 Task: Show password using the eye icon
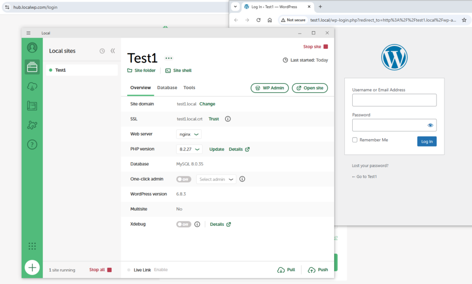[430, 125]
